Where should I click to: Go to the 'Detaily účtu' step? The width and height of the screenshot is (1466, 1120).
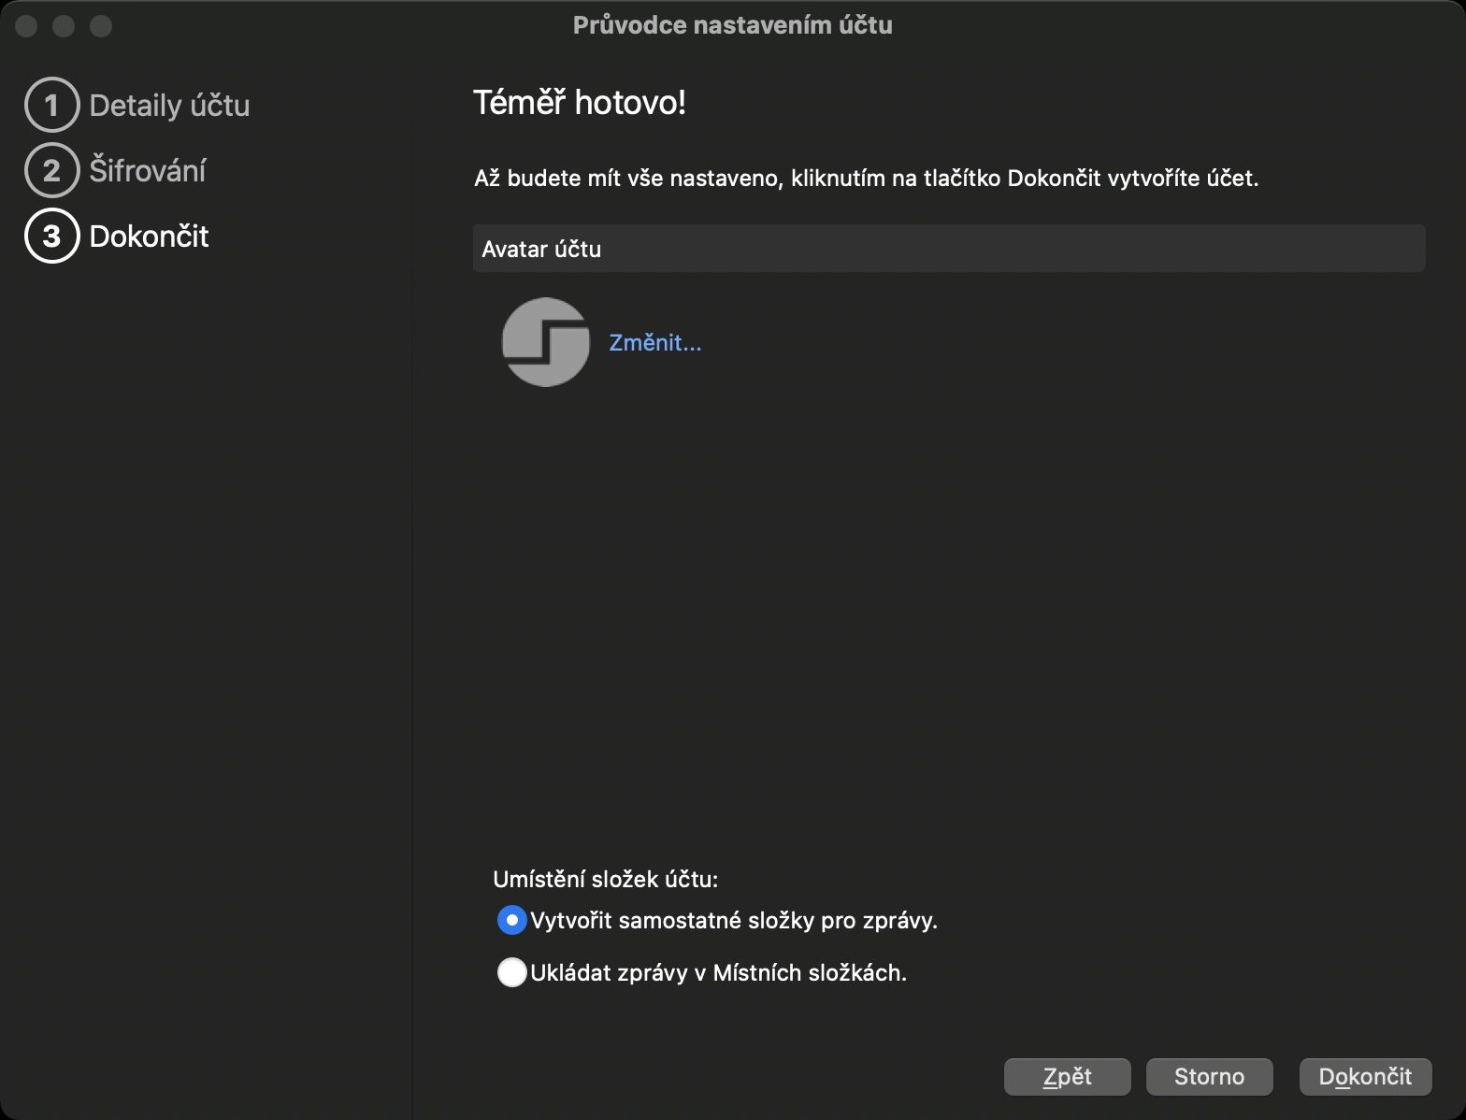click(169, 106)
